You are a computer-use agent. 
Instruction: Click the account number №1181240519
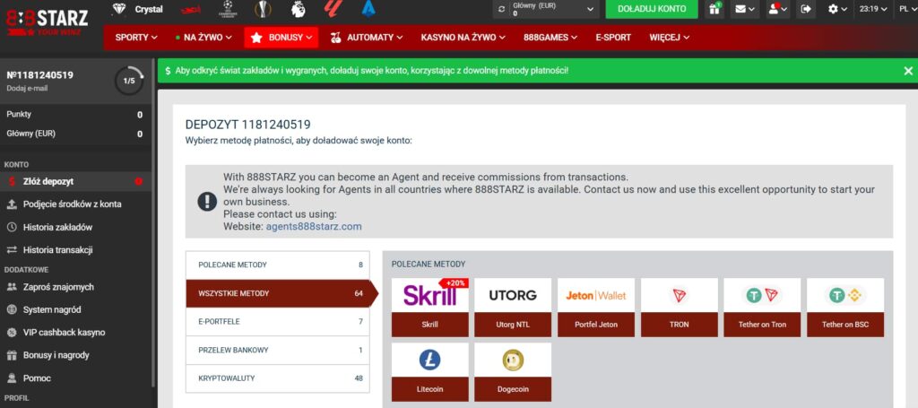coord(39,75)
